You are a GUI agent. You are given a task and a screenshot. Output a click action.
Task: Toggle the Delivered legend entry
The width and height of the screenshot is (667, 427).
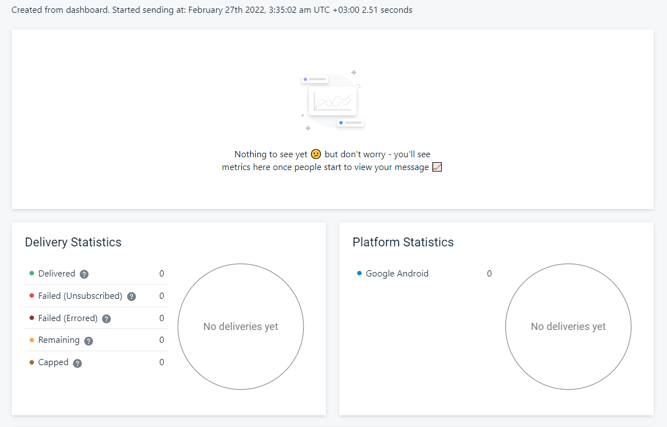click(x=57, y=274)
